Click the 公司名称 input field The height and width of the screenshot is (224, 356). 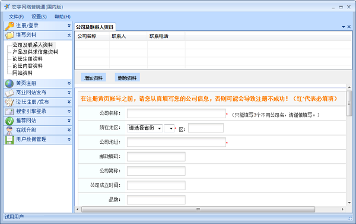[x=176, y=113]
